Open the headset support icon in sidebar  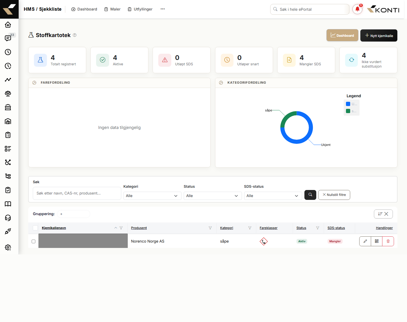click(8, 218)
